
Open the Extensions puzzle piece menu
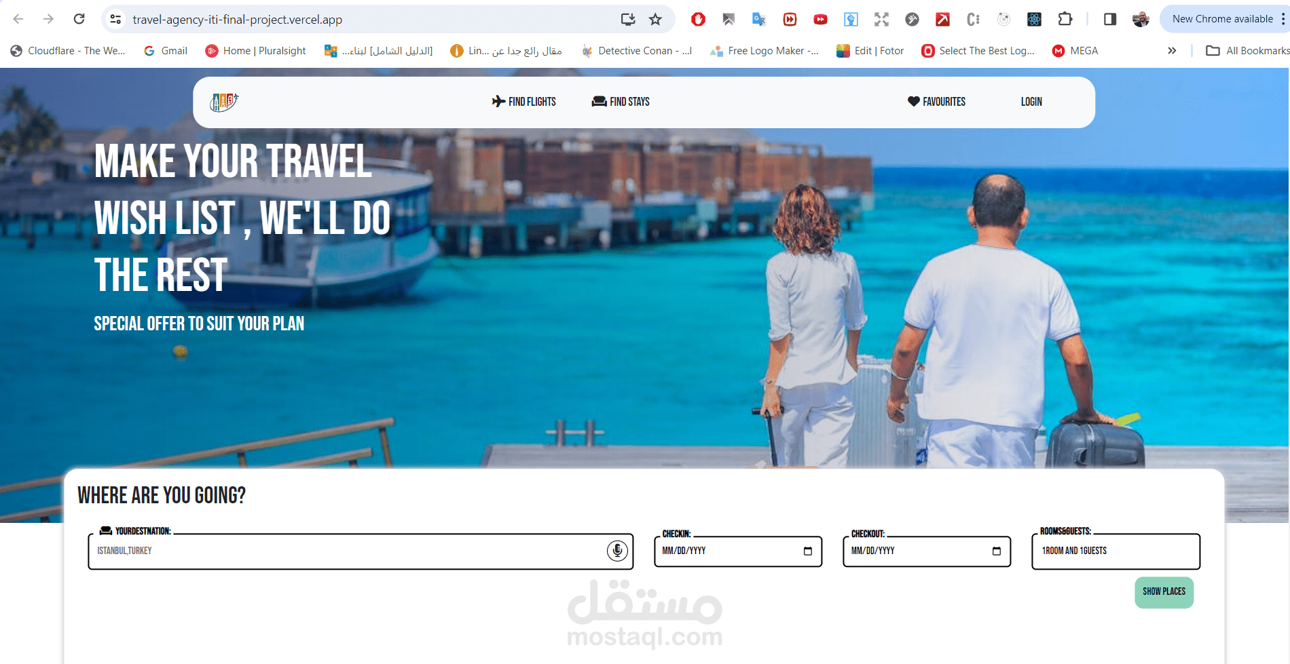pyautogui.click(x=1065, y=19)
